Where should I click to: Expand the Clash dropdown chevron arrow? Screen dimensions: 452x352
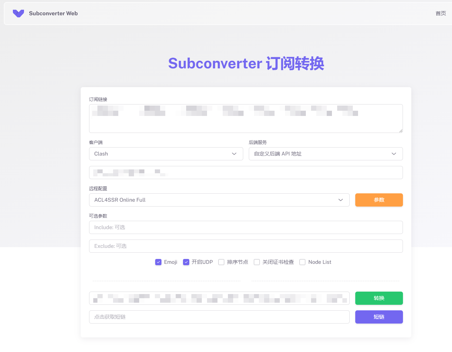234,154
